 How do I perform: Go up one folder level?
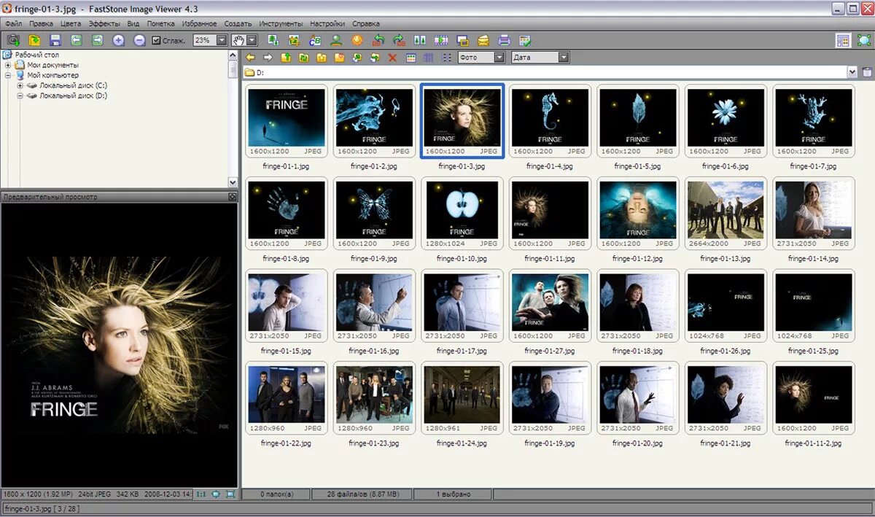click(286, 58)
